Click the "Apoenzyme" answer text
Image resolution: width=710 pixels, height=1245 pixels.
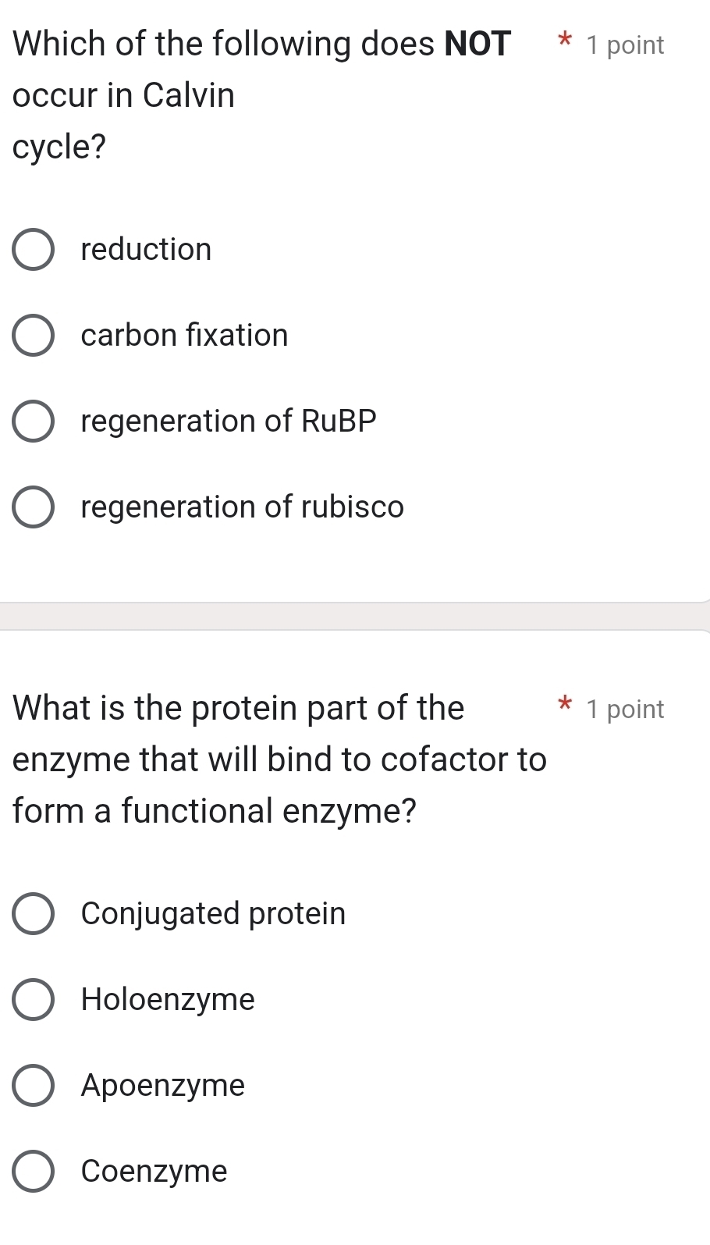(162, 1085)
